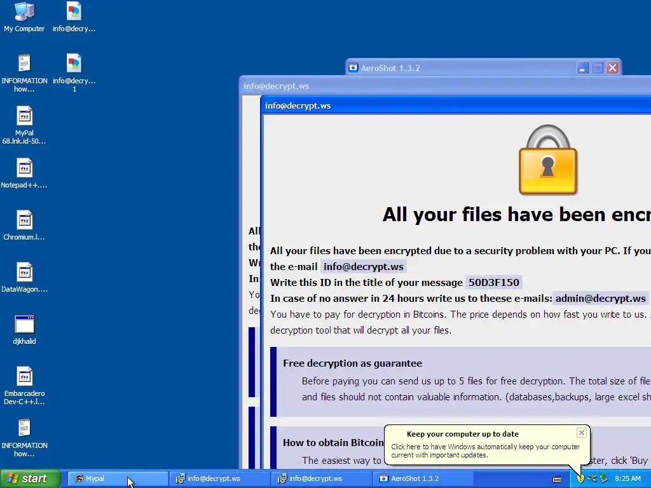Click the yellow padlock image in the ransom note
Viewport: 651px width, 488px height.
[548, 159]
